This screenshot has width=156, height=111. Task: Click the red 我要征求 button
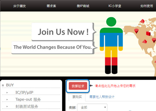pyautogui.click(x=78, y=86)
